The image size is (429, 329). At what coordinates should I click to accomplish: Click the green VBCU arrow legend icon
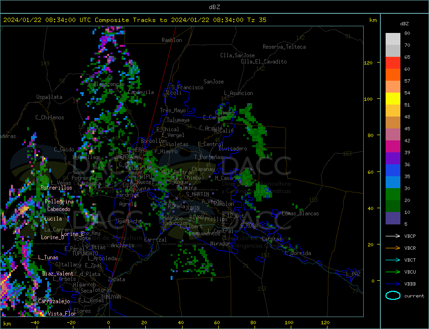click(x=393, y=272)
